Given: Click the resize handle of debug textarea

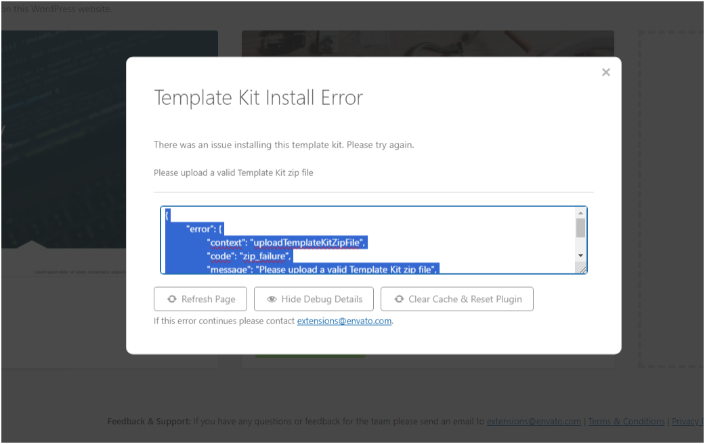Looking at the screenshot, I should tap(582, 269).
